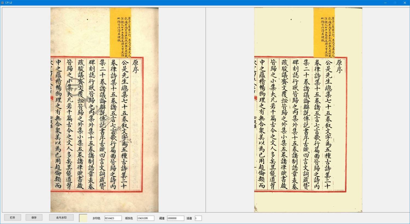Run the 去污水印 watermark removal button
Viewport: 410px width, 224px height.
(x=61, y=217)
